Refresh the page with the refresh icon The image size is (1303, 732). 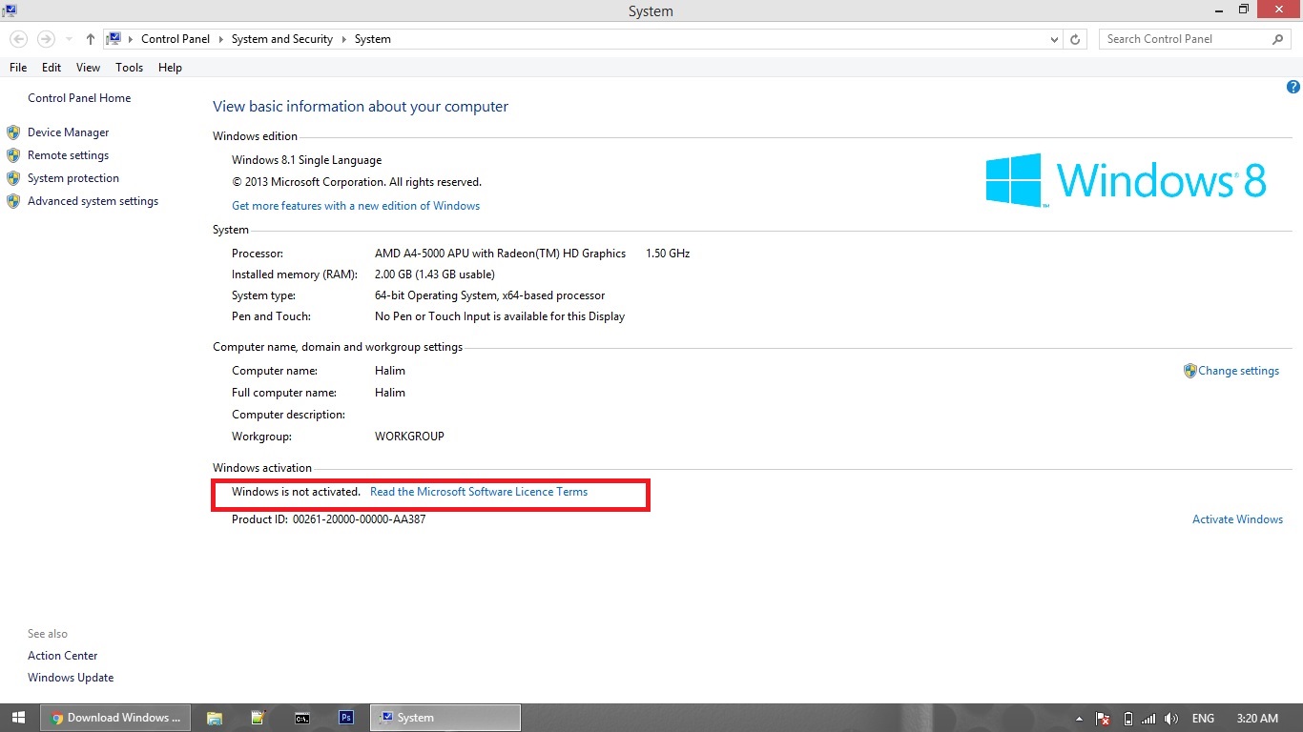[1075, 39]
